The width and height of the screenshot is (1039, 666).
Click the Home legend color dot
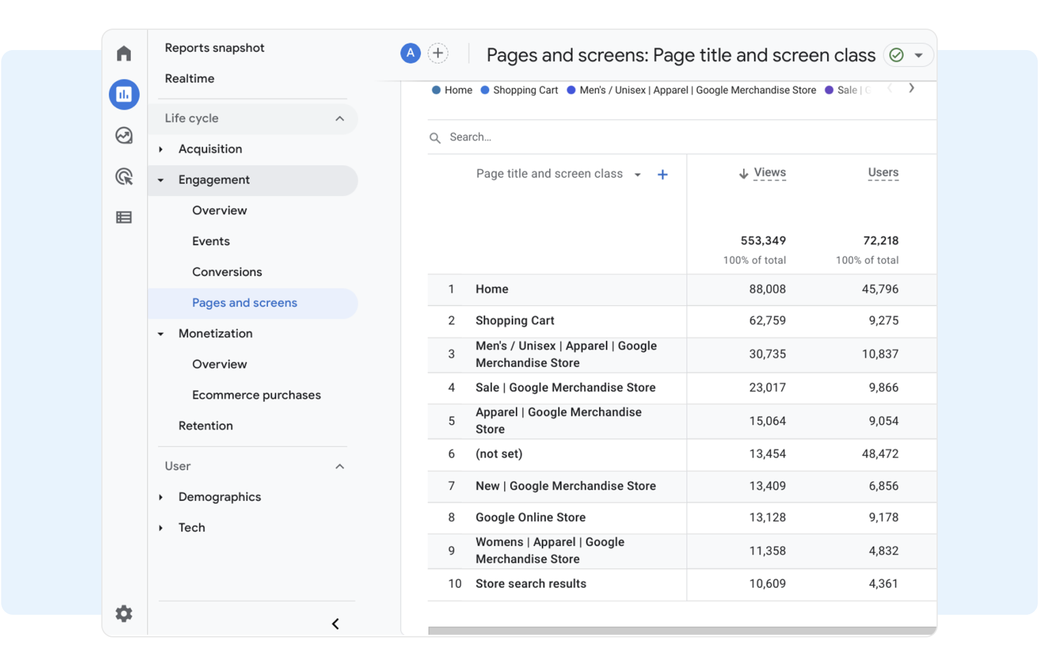436,91
